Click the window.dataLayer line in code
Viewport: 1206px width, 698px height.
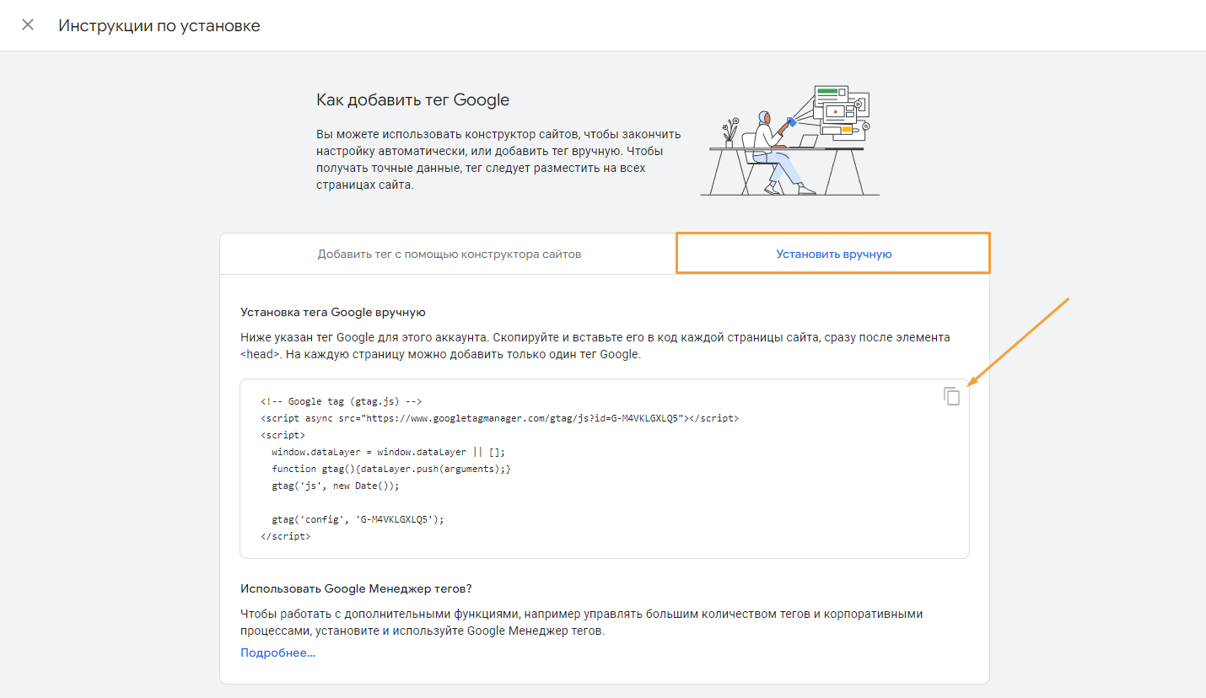(388, 452)
